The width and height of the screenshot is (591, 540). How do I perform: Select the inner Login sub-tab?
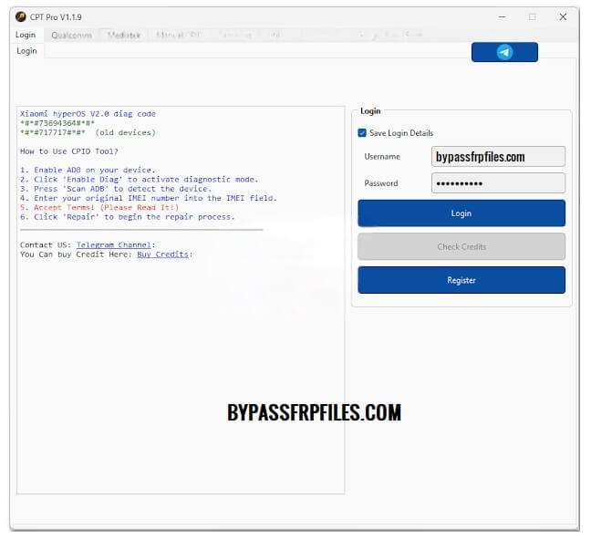pyautogui.click(x=26, y=51)
